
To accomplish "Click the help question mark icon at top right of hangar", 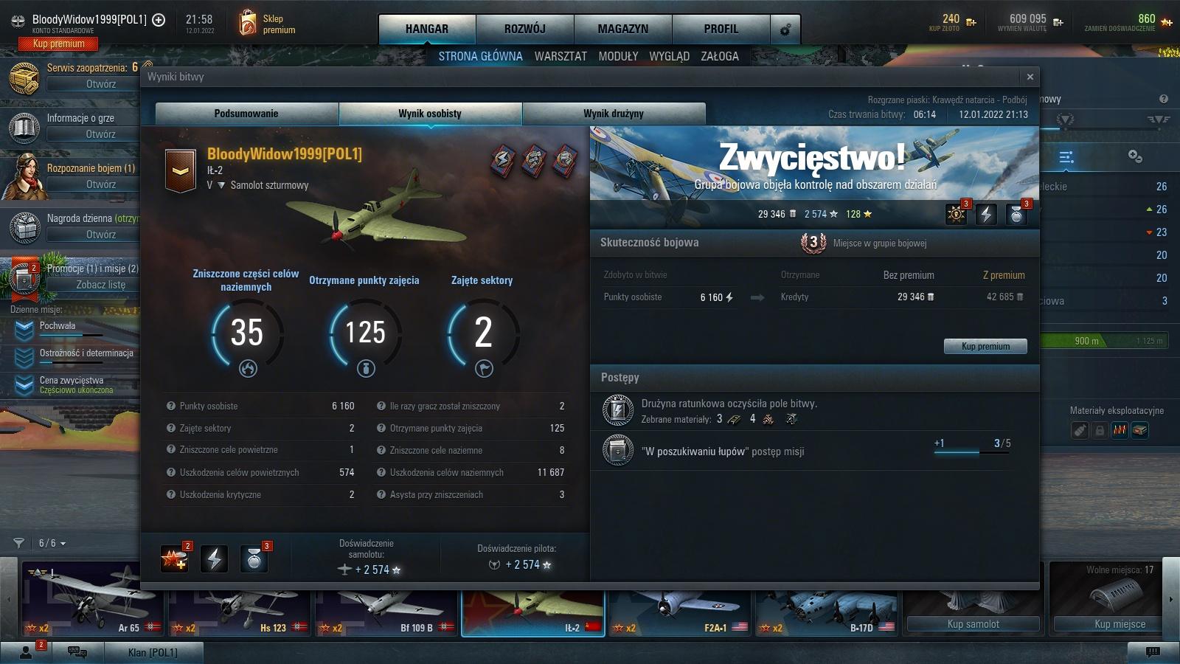I will pyautogui.click(x=1164, y=99).
